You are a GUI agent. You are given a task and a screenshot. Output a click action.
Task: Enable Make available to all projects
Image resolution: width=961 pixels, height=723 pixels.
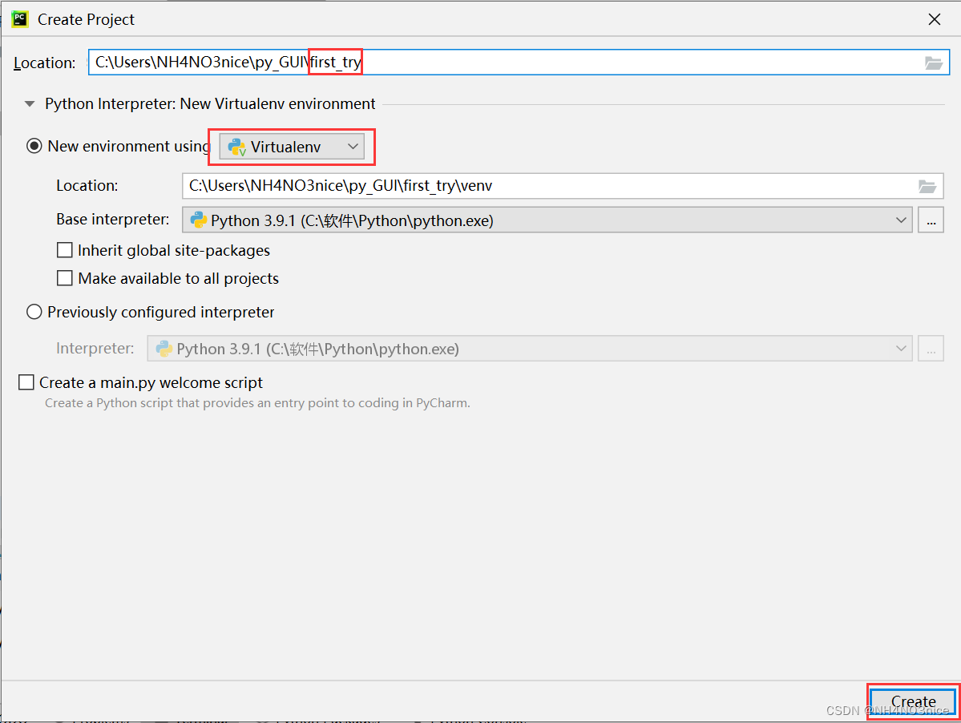tap(64, 278)
